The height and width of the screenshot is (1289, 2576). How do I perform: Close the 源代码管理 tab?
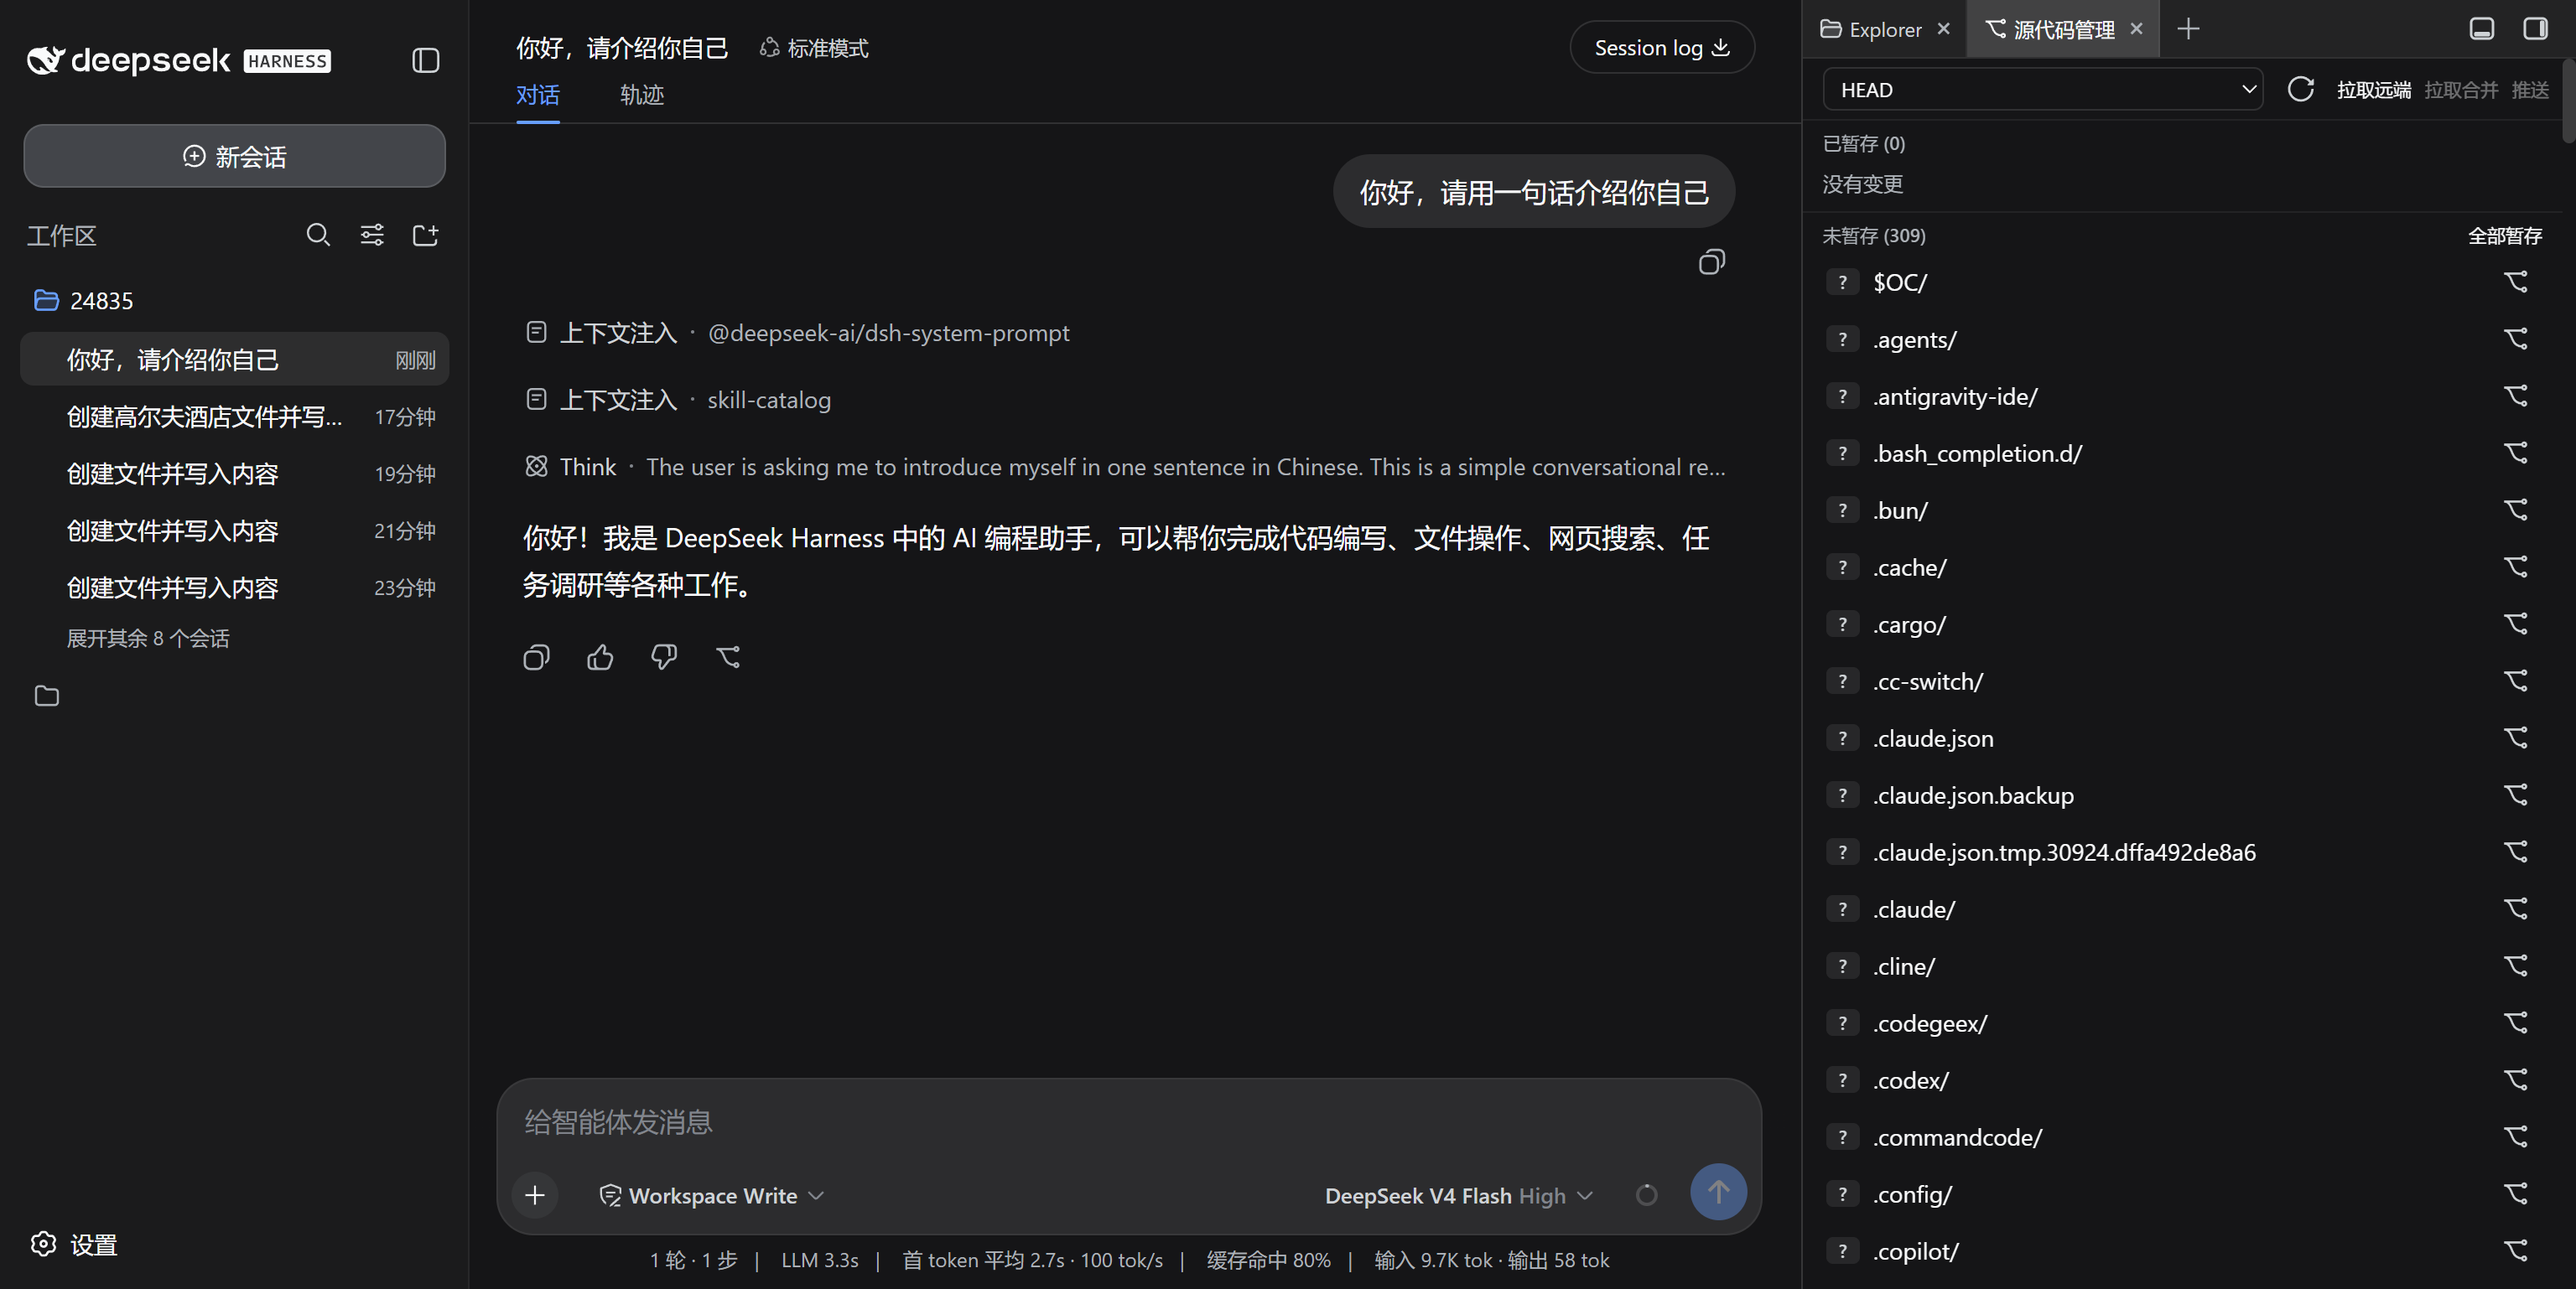click(2136, 29)
